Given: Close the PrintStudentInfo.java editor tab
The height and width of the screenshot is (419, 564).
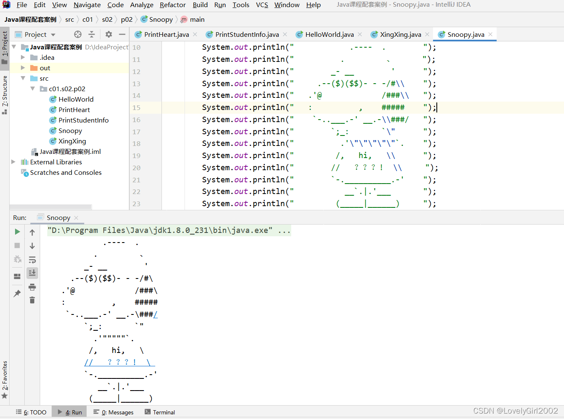Looking at the screenshot, I should coord(285,34).
